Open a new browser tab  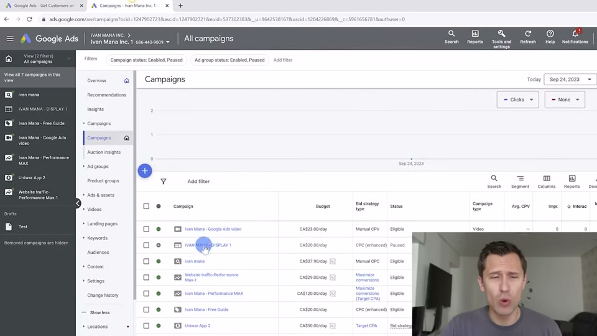tap(180, 6)
